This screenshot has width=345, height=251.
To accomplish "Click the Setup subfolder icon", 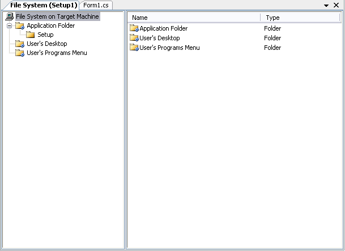I will tap(30, 35).
